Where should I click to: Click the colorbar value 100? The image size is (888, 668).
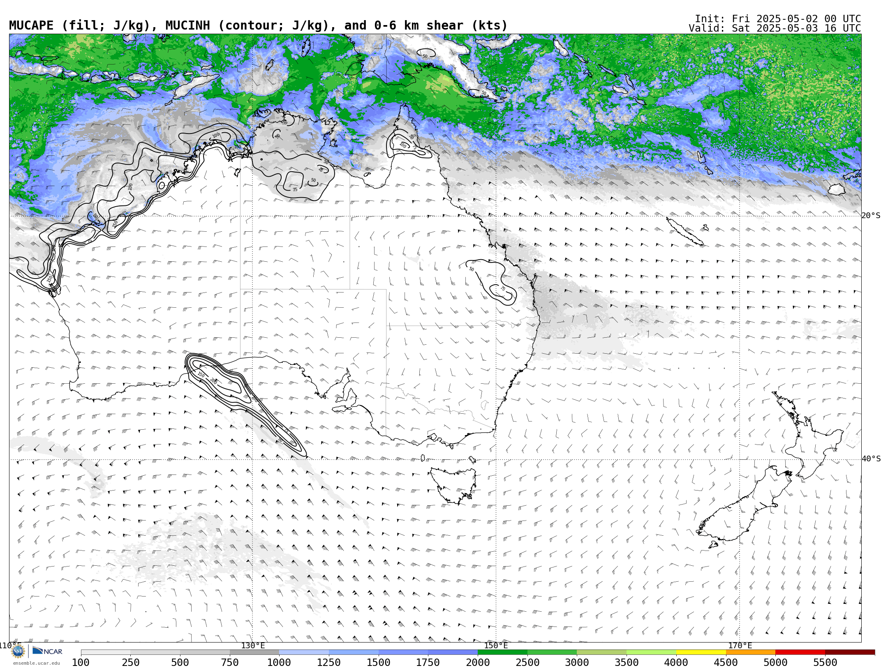pyautogui.click(x=81, y=663)
